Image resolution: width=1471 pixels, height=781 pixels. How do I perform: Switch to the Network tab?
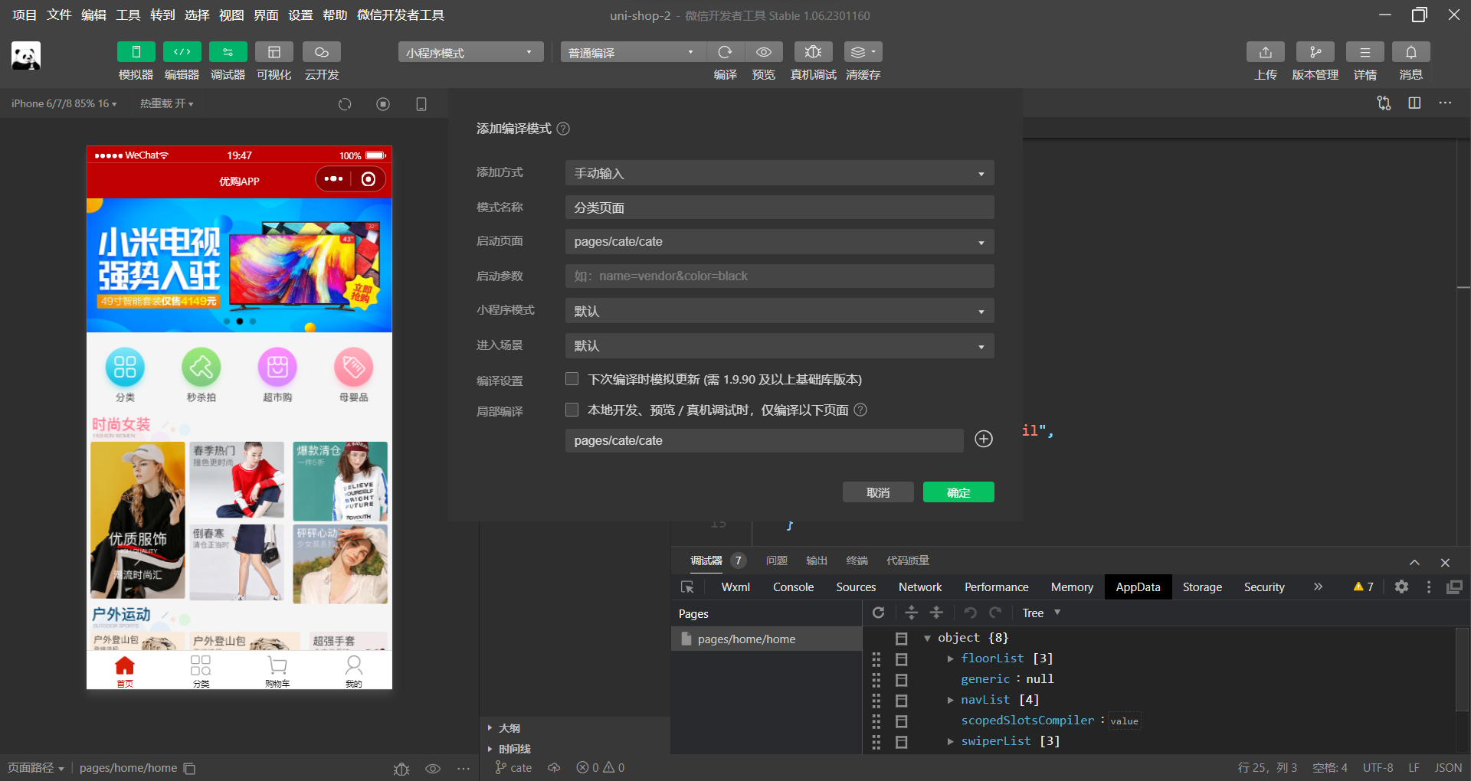(920, 587)
